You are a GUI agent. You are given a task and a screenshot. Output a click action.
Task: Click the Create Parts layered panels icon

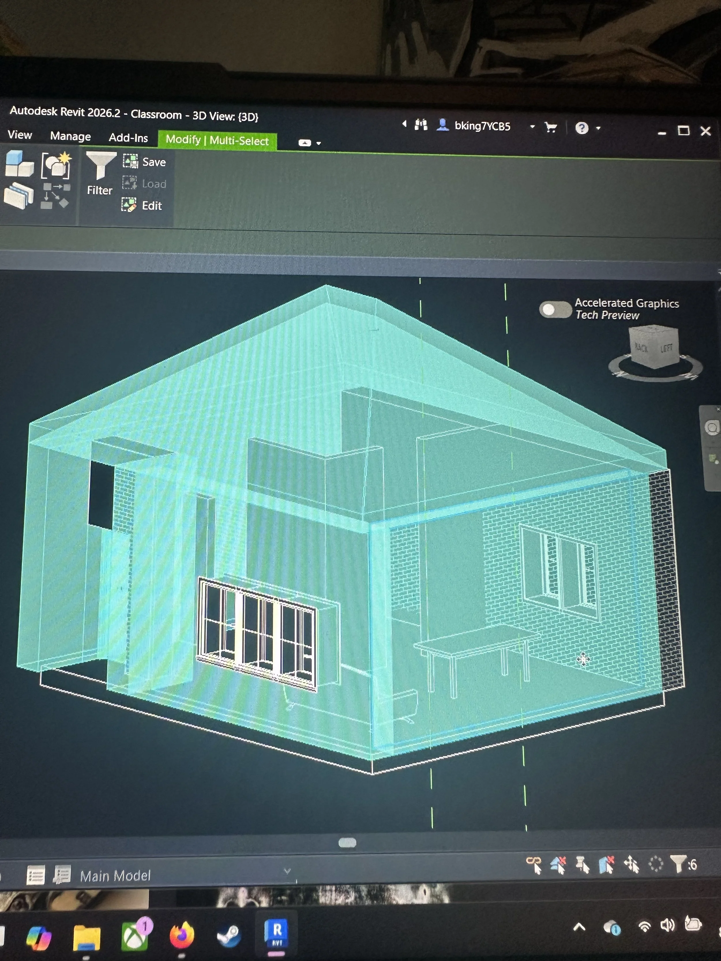pyautogui.click(x=19, y=195)
